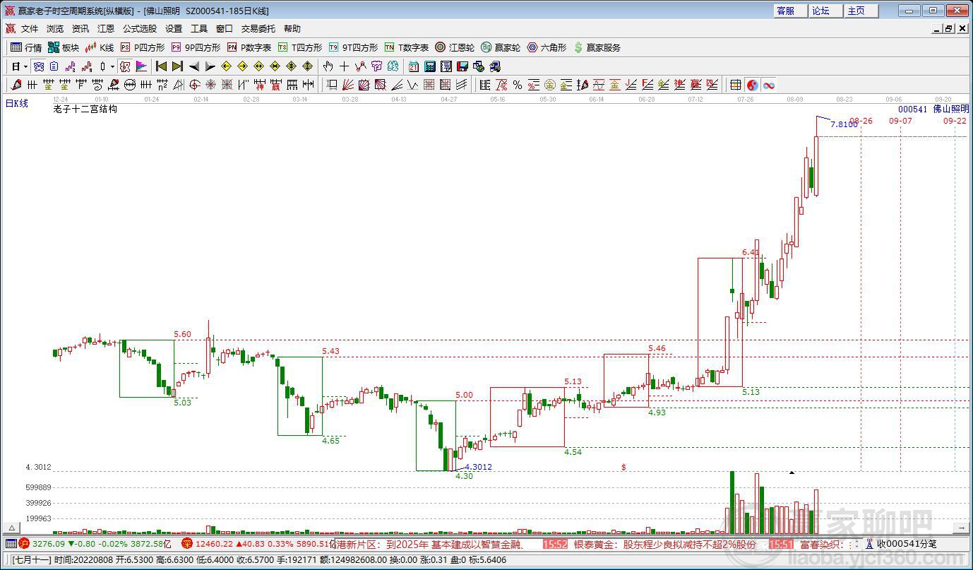The height and width of the screenshot is (570, 973).
Task: Open 赢家服务 with the dollar icon
Action: click(597, 47)
